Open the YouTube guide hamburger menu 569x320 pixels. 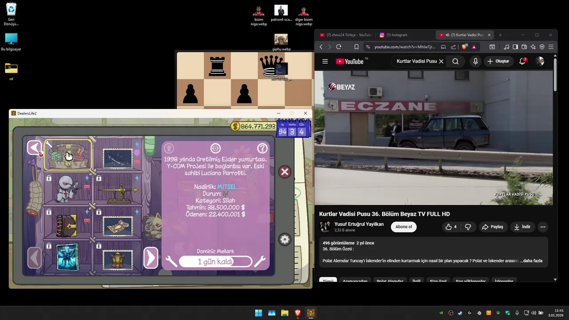[x=325, y=61]
